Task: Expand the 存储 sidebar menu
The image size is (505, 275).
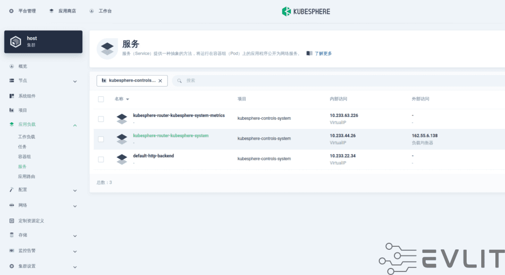Action: point(75,235)
